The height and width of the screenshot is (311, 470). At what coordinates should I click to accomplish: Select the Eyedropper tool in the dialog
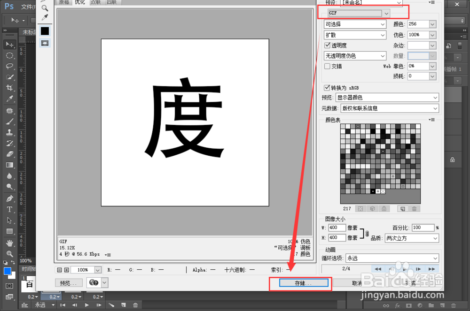coord(45,17)
